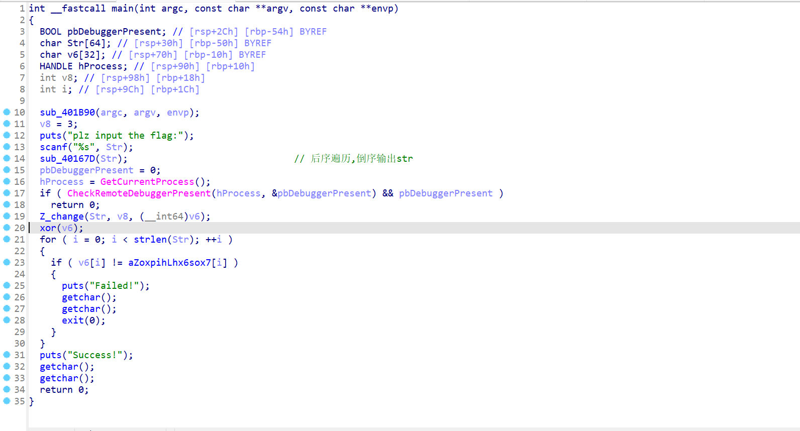The width and height of the screenshot is (800, 431).
Task: Set breakpoint dot at line 34 return
Action: tap(7, 389)
